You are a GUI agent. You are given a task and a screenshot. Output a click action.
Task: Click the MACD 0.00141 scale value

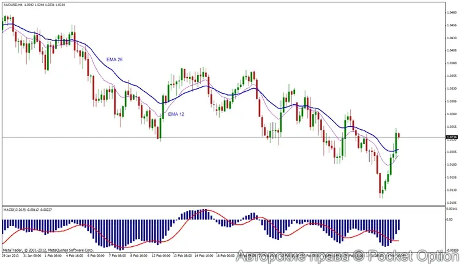pyautogui.click(x=452, y=209)
